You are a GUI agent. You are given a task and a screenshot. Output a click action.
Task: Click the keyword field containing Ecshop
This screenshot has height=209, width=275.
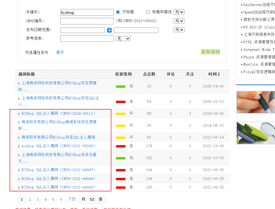87,12
